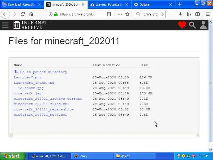Open a new browser tab

tap(179, 5)
